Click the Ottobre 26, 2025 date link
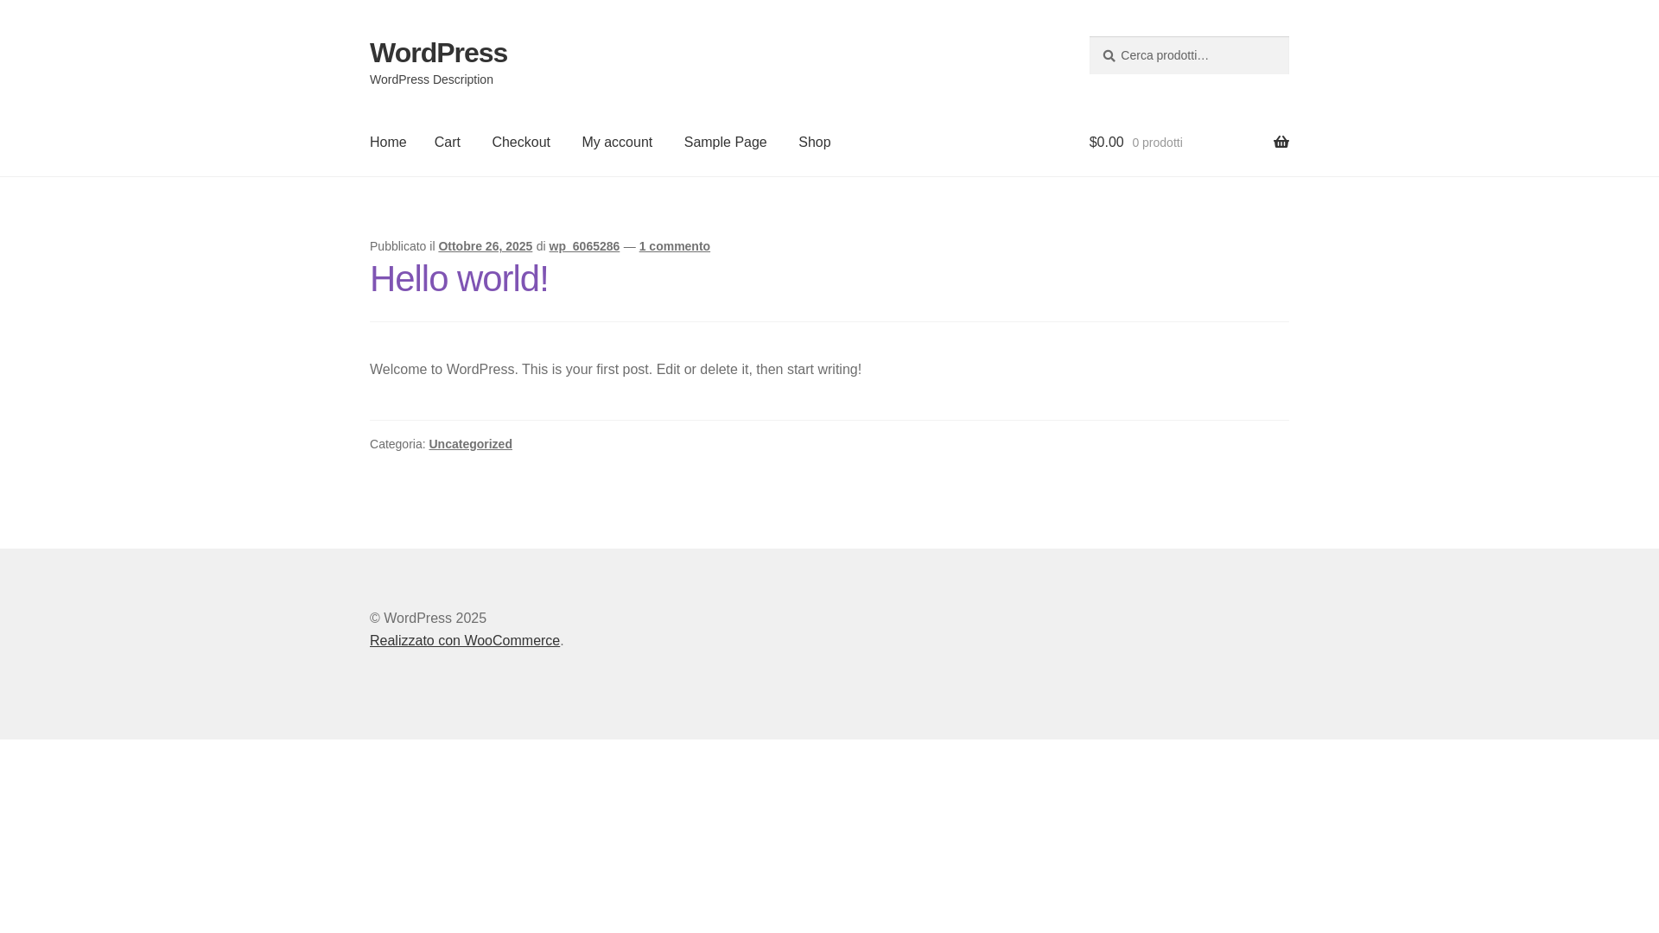Image resolution: width=1659 pixels, height=933 pixels. 485,246
